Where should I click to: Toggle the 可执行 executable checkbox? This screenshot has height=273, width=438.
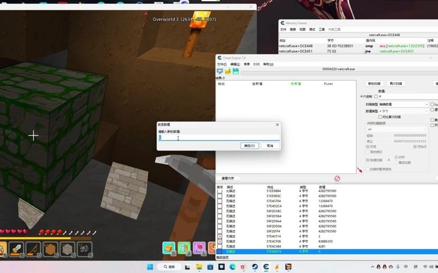coord(415,147)
